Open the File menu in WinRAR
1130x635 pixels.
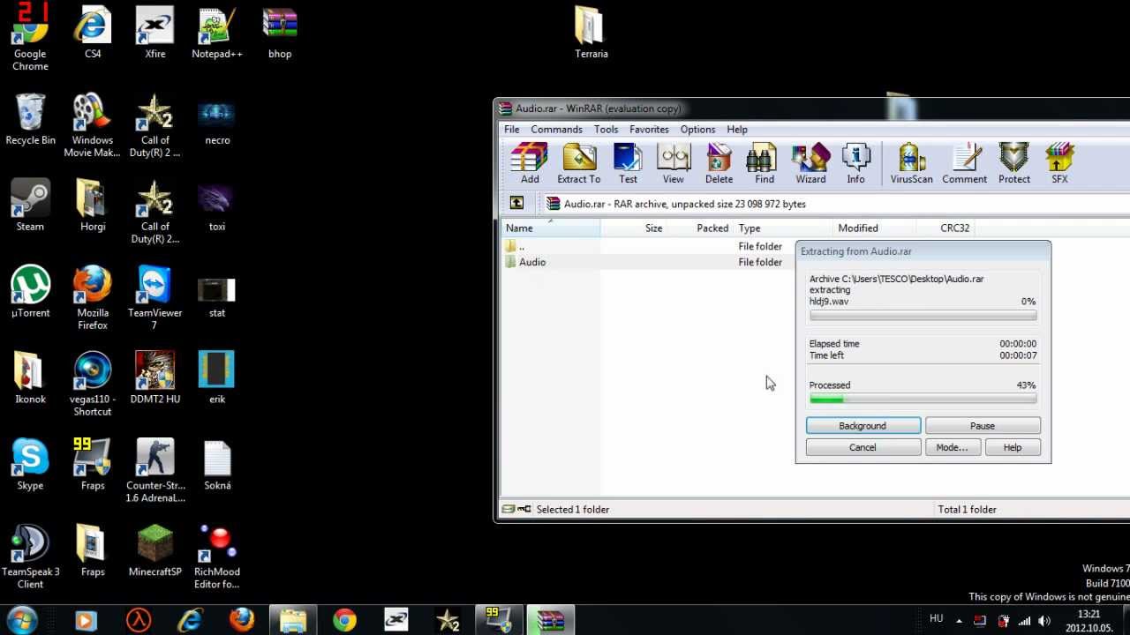coord(511,130)
